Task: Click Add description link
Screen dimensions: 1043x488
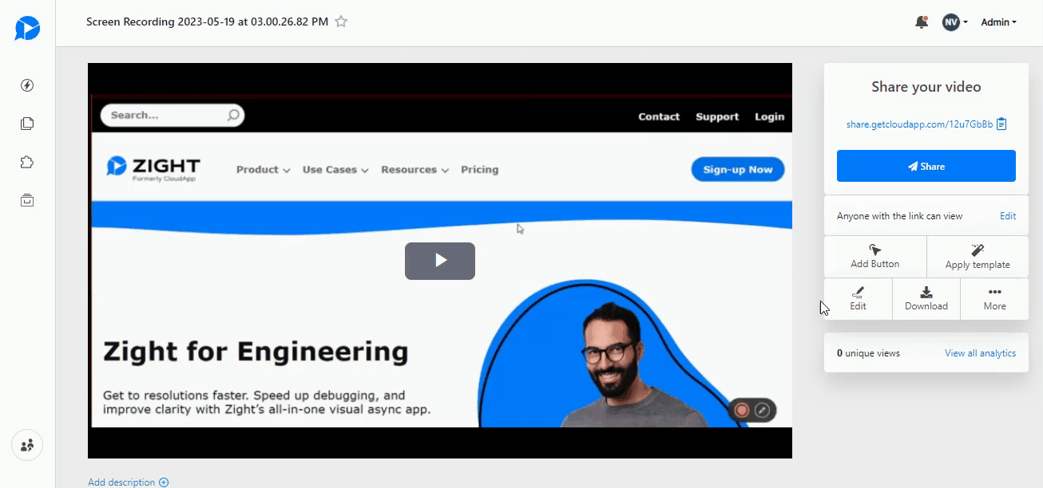Action: pos(121,482)
